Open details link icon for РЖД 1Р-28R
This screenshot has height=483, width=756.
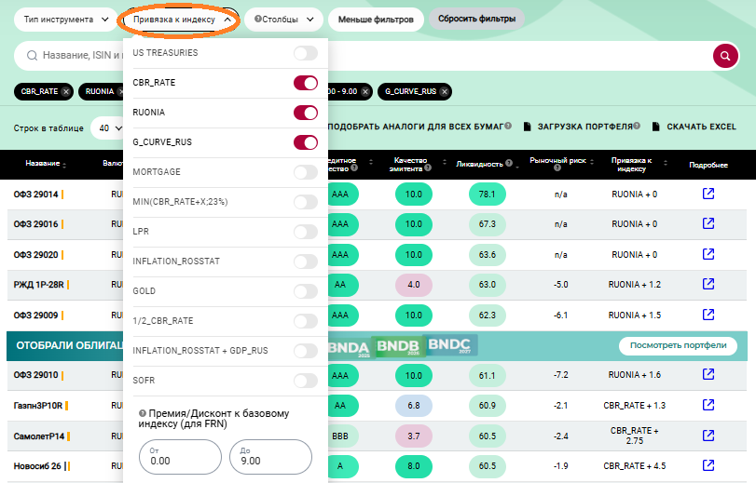[x=708, y=284]
